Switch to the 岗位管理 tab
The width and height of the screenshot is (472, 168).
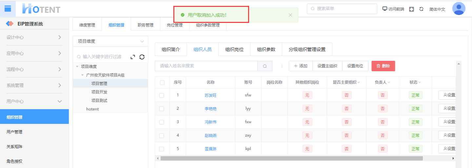point(175,25)
